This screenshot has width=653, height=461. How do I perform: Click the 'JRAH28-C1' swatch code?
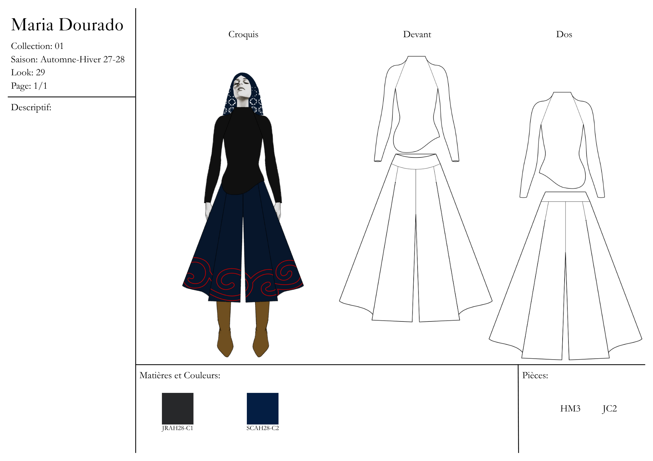coord(178,428)
